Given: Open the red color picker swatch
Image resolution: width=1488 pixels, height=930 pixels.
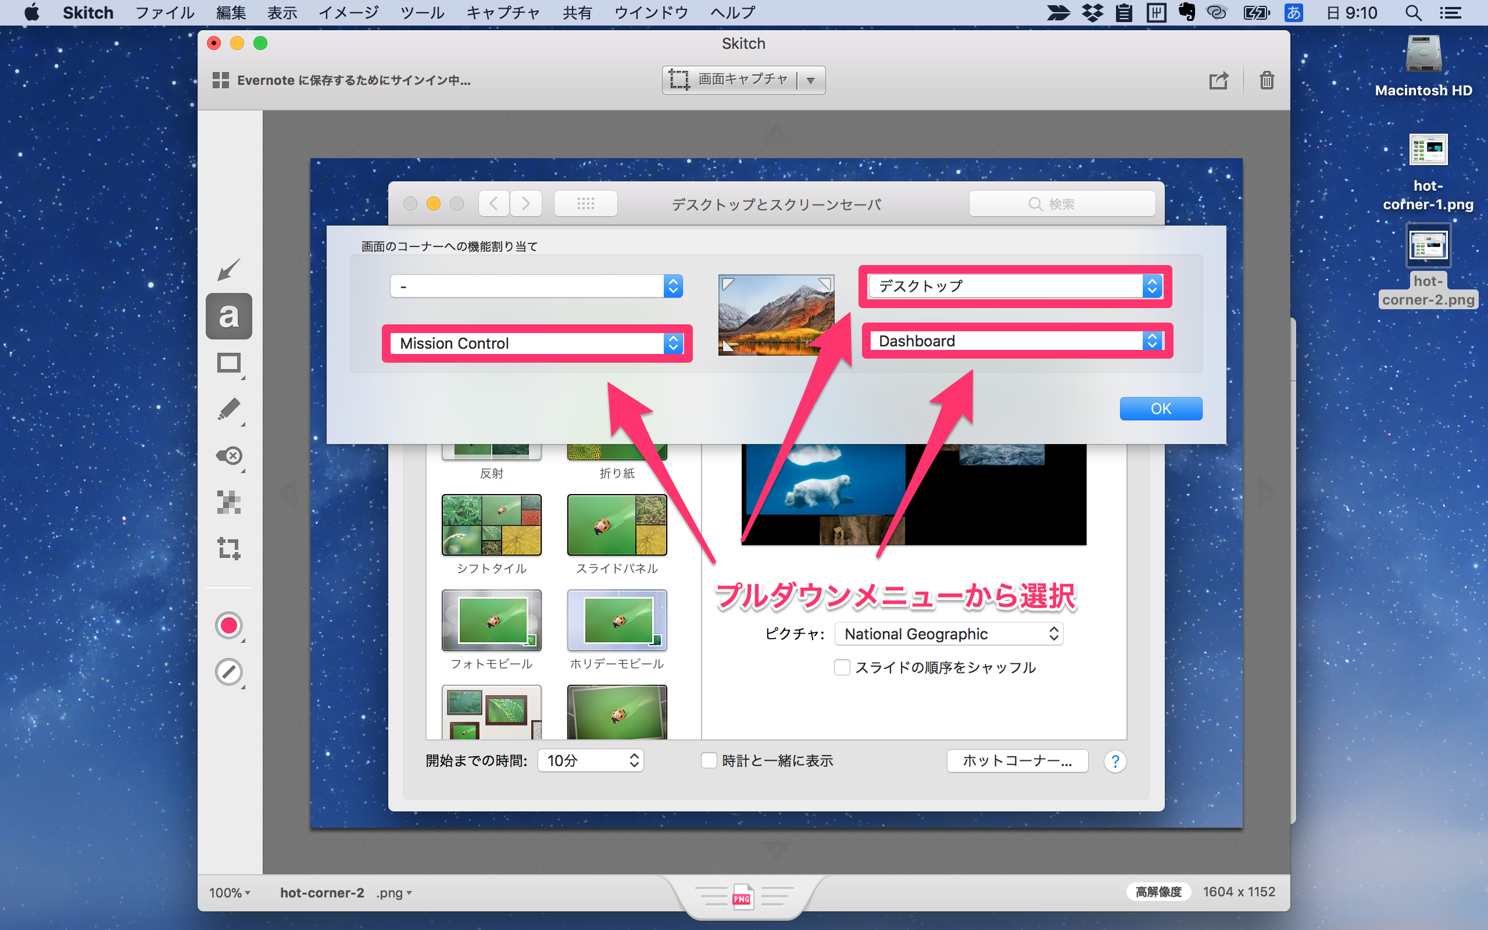Looking at the screenshot, I should (x=229, y=625).
